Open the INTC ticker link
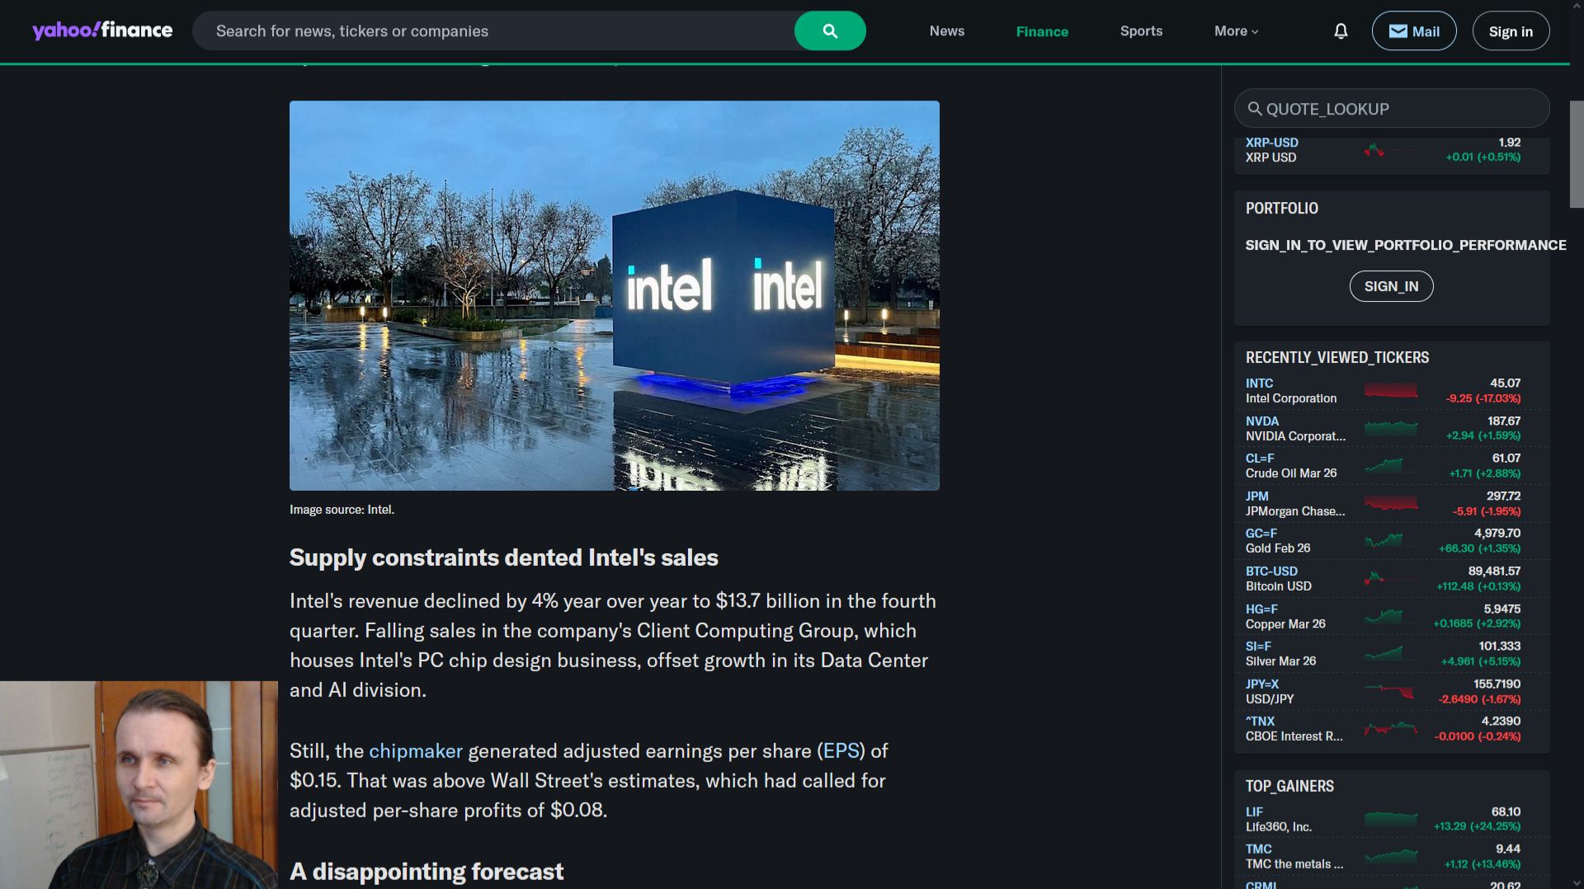1584x889 pixels. pyautogui.click(x=1259, y=383)
